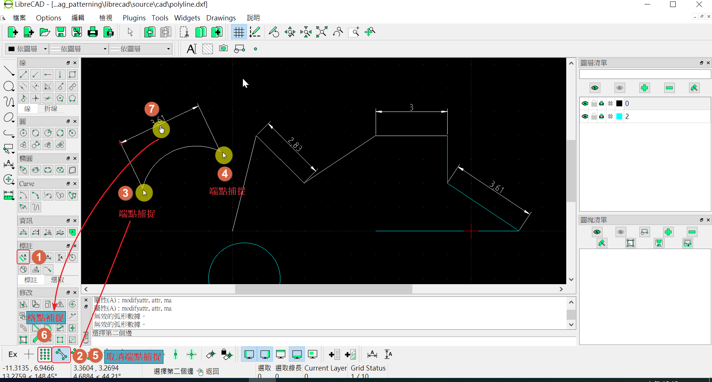Open a file with folder icon
This screenshot has height=382, width=712.
pos(45,32)
